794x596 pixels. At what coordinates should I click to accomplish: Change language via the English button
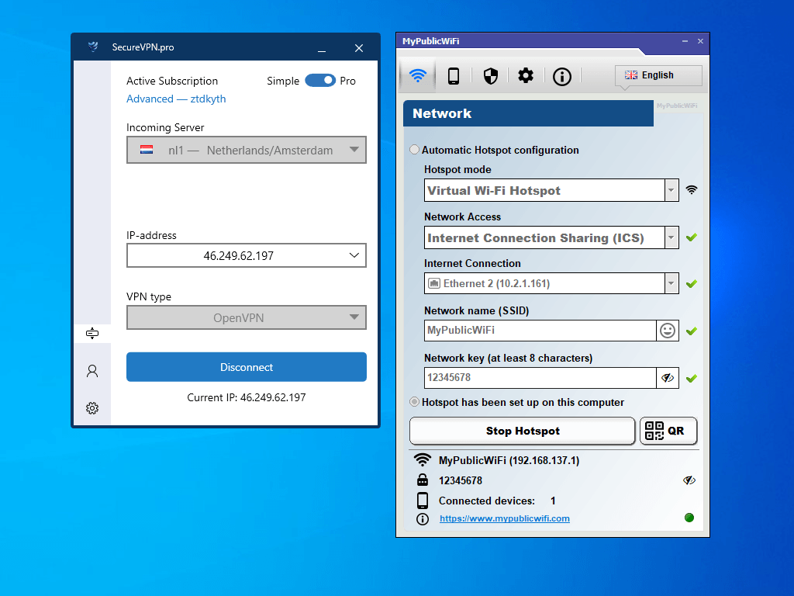tap(658, 75)
